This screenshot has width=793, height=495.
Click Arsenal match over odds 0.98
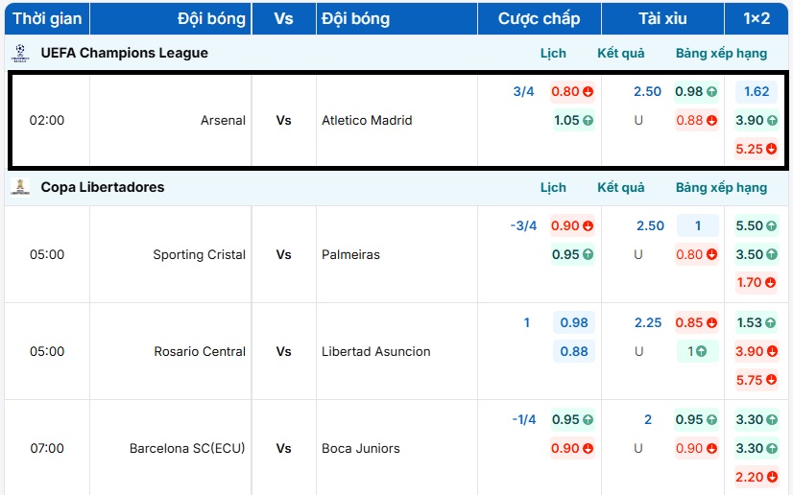[696, 92]
